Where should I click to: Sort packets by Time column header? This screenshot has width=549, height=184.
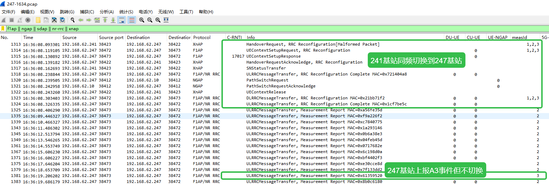pos(28,37)
